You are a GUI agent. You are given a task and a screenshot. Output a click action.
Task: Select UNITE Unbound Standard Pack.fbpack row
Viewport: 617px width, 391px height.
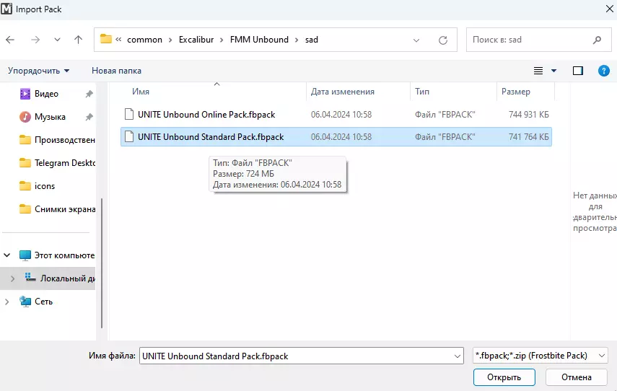[336, 137]
